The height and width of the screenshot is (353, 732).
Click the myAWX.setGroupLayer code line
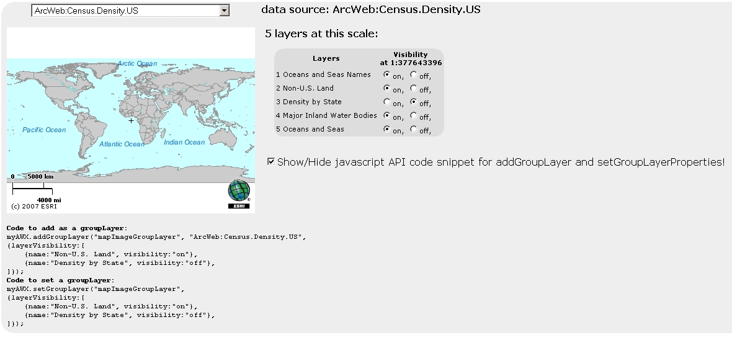coord(96,289)
